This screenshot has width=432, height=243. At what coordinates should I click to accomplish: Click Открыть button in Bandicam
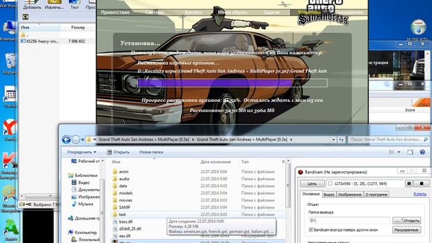[x=411, y=221]
